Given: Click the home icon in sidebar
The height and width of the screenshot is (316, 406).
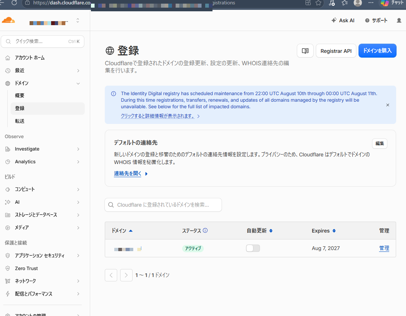Looking at the screenshot, I should click(x=8, y=58).
